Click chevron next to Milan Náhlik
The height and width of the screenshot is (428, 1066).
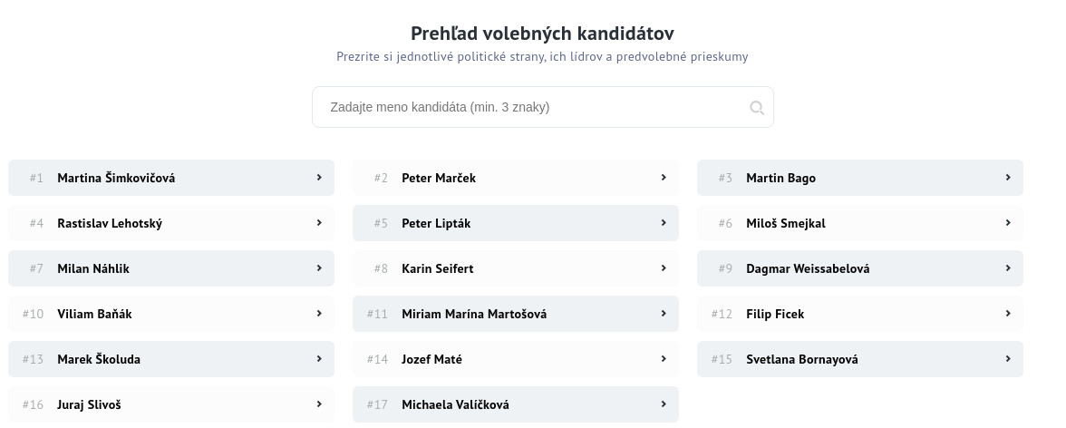pyautogui.click(x=319, y=268)
